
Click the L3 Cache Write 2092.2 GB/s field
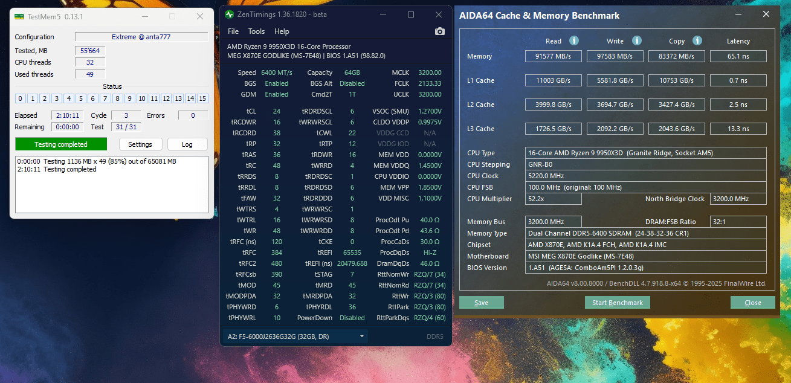pos(615,129)
